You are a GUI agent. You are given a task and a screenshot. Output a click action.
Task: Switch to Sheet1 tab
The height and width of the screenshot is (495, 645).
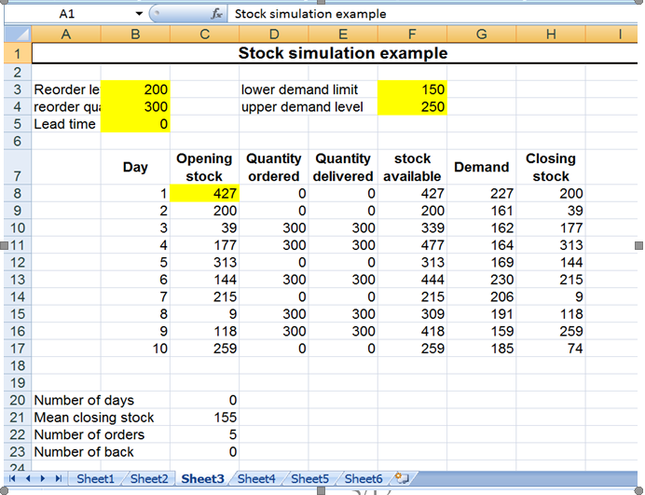tap(95, 478)
